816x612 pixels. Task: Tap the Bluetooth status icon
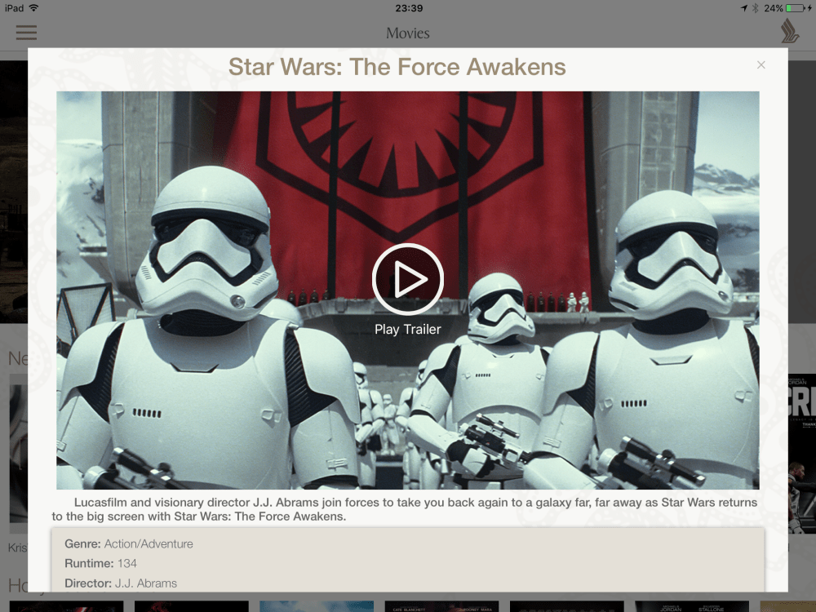tap(756, 8)
